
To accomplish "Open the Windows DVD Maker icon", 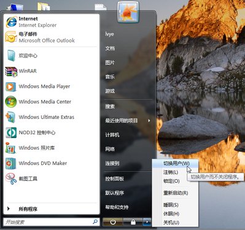I will pos(10,163).
